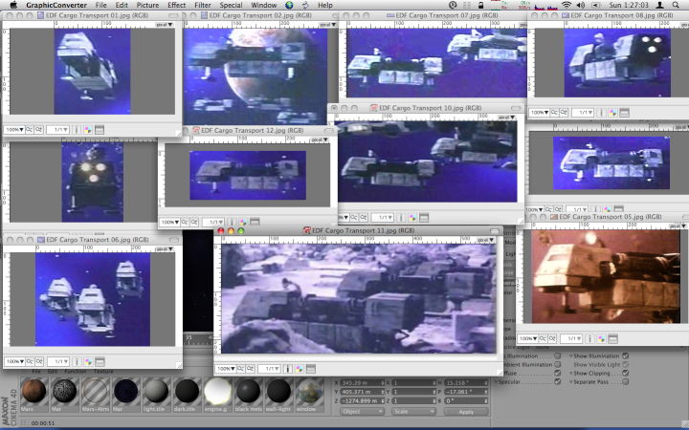Open color icon in Cargo Transport 08 window
This screenshot has height=430, width=689.
[612, 113]
